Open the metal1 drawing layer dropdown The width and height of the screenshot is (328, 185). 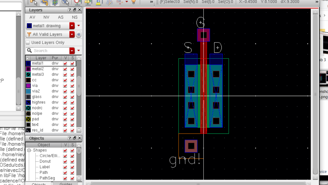click(x=72, y=26)
